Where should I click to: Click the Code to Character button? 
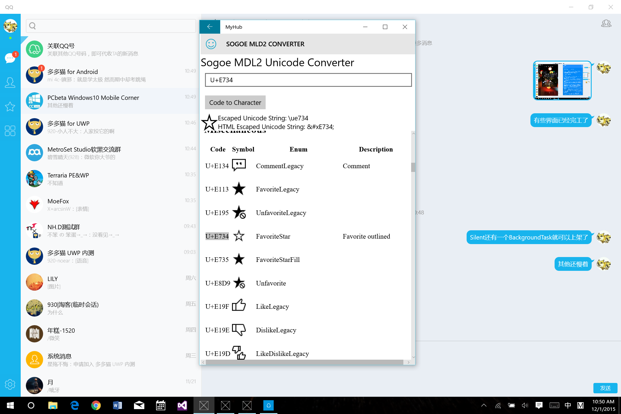[235, 102]
